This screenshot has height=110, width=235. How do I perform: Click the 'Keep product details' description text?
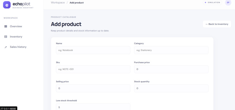80,31
